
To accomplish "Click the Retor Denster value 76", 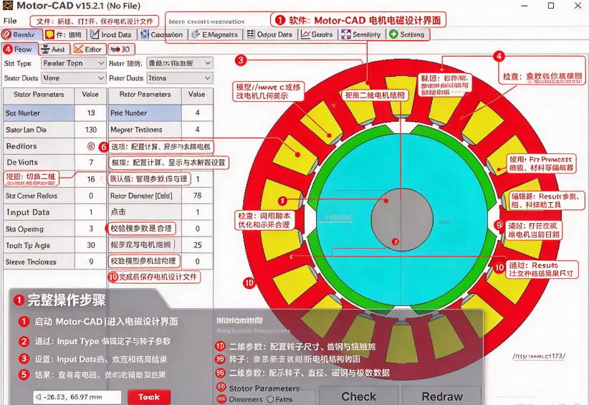I will tap(198, 196).
